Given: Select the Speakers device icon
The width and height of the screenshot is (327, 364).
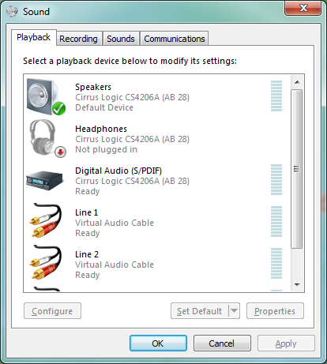Looking at the screenshot, I should (46, 96).
